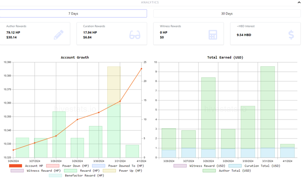Toggle the Benefactor Reward (HP) legend swatch
The width and height of the screenshot is (302, 178).
tap(55, 175)
